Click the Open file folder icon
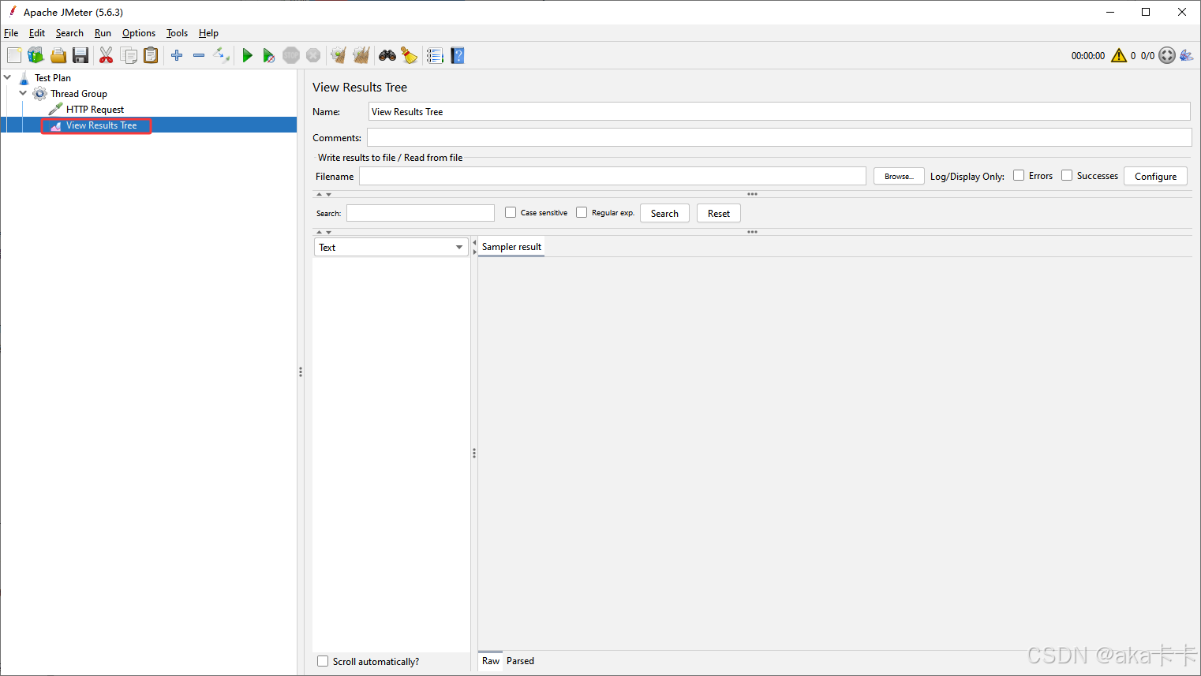1201x676 pixels. point(58,55)
